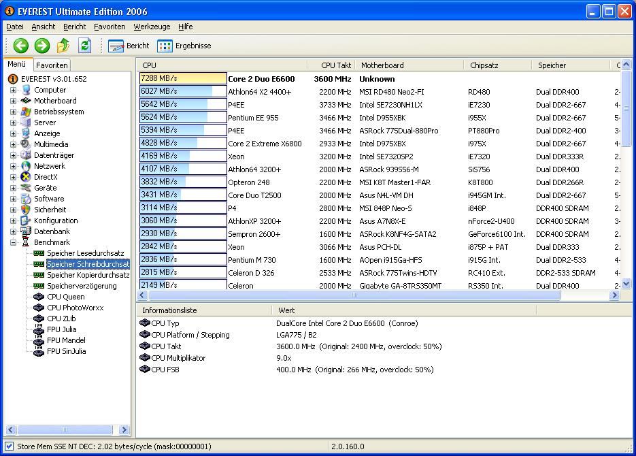Click the Informationsliste column header
This screenshot has width=636, height=456.
(x=205, y=310)
